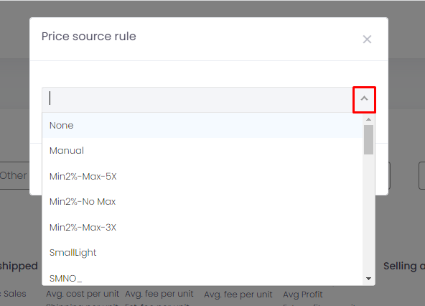Click the Selling heading at right edge
Image resolution: width=425 pixels, height=306 pixels.
404,266
